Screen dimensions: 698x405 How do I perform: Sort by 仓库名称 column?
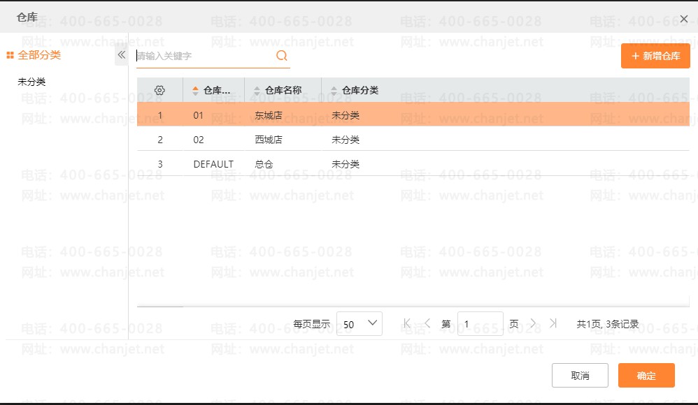pyautogui.click(x=283, y=90)
